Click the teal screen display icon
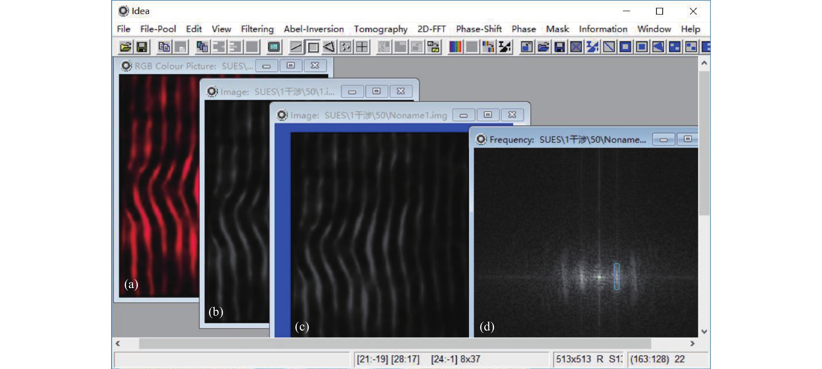This screenshot has width=822, height=369. point(274,47)
